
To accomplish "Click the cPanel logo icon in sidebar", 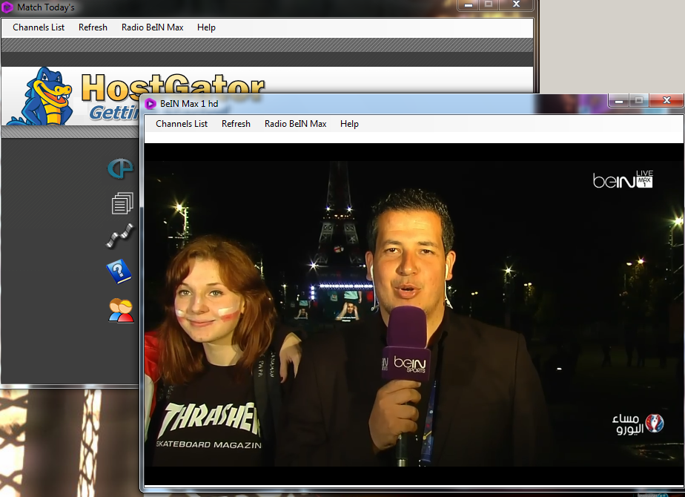I will 120,168.
